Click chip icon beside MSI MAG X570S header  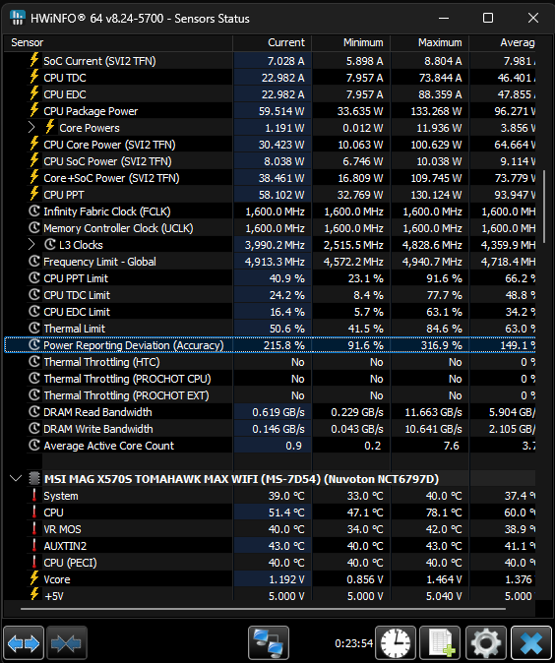[34, 479]
